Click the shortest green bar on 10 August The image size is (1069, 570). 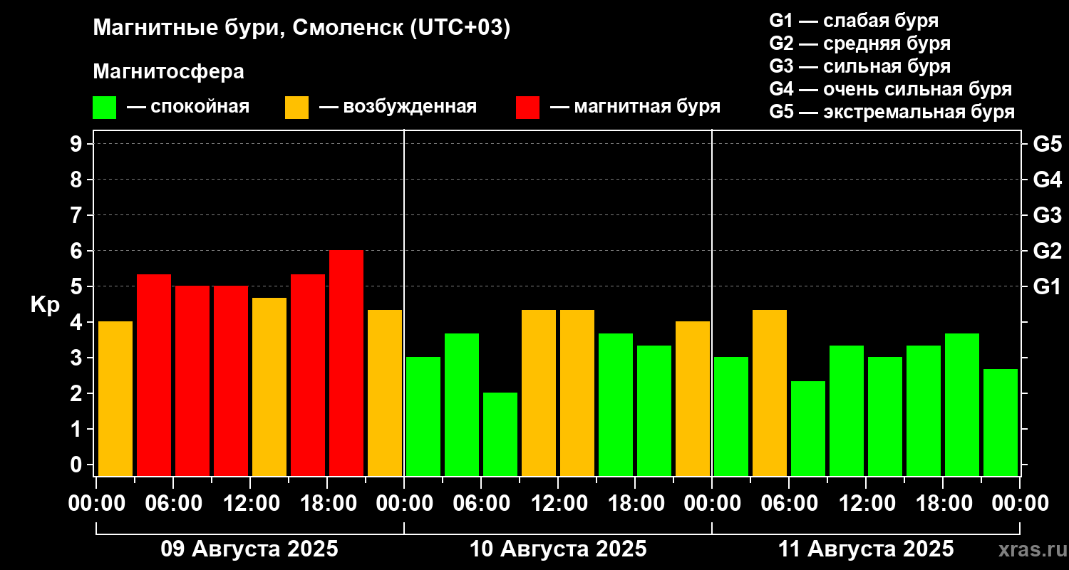tap(500, 434)
